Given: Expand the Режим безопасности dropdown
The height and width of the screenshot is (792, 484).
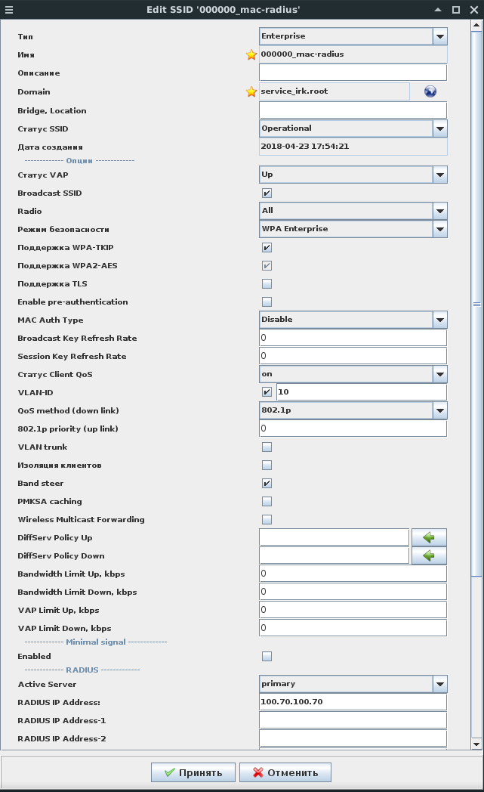Looking at the screenshot, I should pyautogui.click(x=439, y=229).
